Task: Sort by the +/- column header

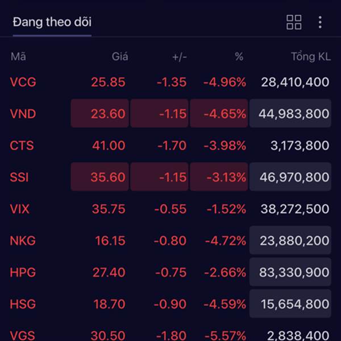Action: pyautogui.click(x=180, y=57)
